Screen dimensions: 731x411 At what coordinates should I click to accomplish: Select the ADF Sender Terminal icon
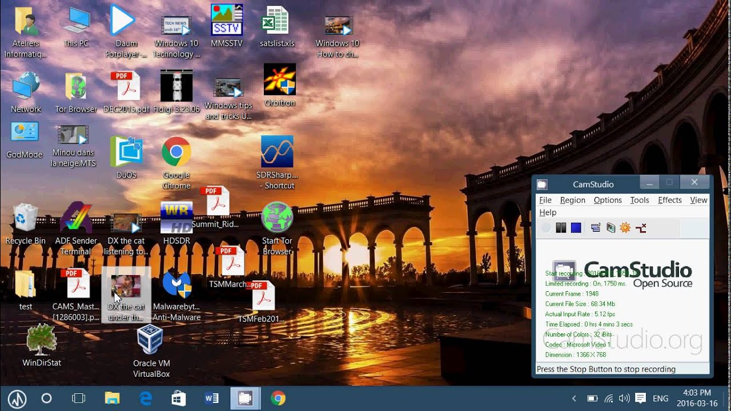[76, 228]
